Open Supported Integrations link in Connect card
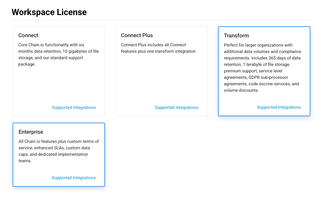This screenshot has width=323, height=198. 74,107
